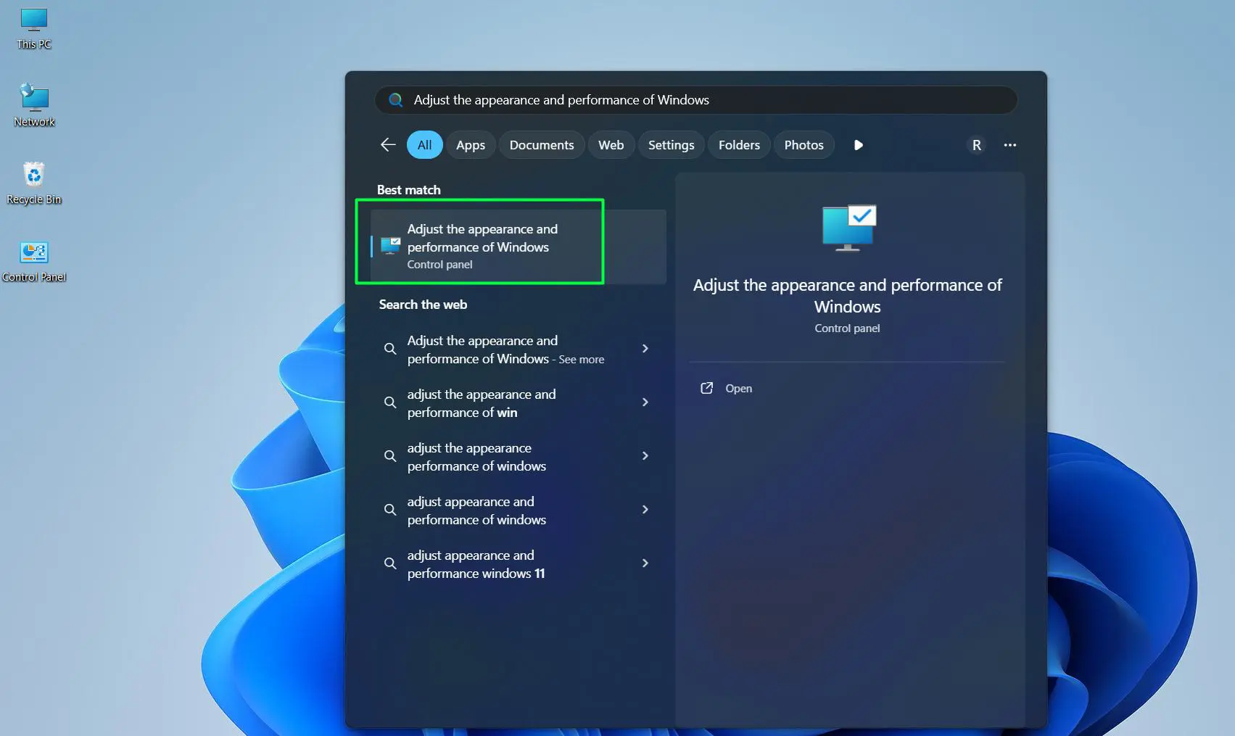Expand the 'adjust appearance performance windows 11' suggestion
This screenshot has width=1235, height=736.
645,563
